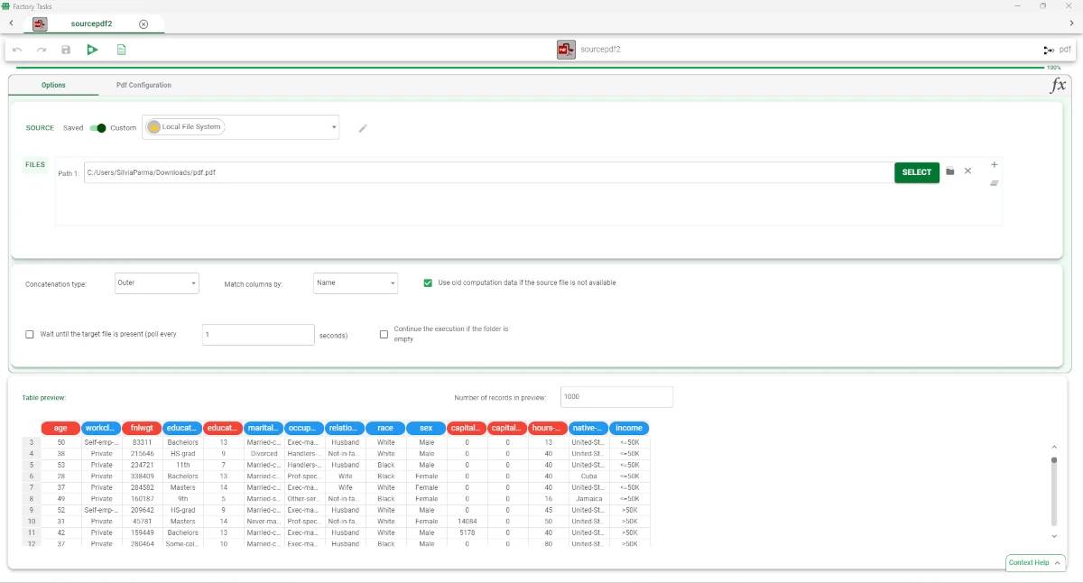Click the undo arrow in the toolbar
Screen dimensions: 1083x583
point(17,50)
